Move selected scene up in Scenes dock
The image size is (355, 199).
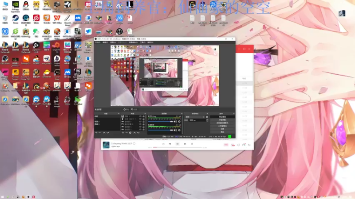[104, 132]
